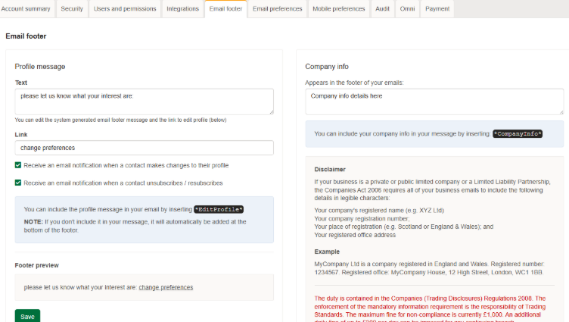Click the profile Text box corner handle
569x322 pixels.
click(272, 112)
